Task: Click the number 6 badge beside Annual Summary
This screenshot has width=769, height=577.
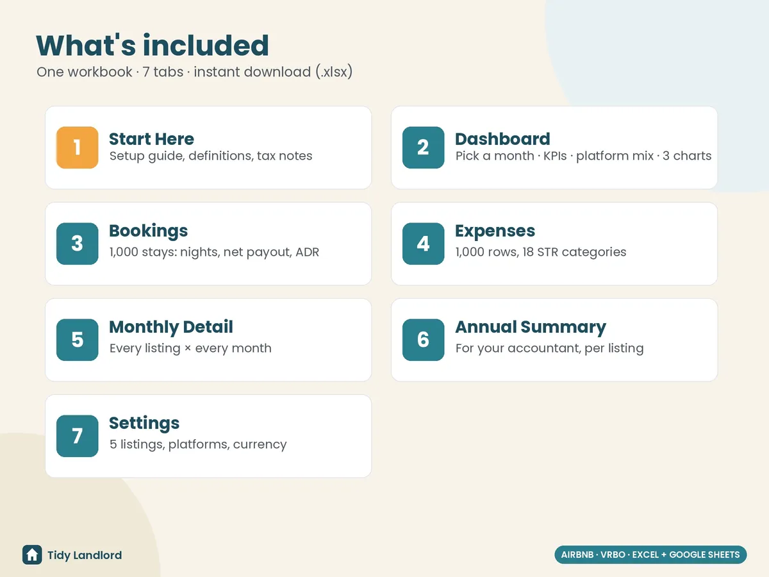Action: (424, 340)
